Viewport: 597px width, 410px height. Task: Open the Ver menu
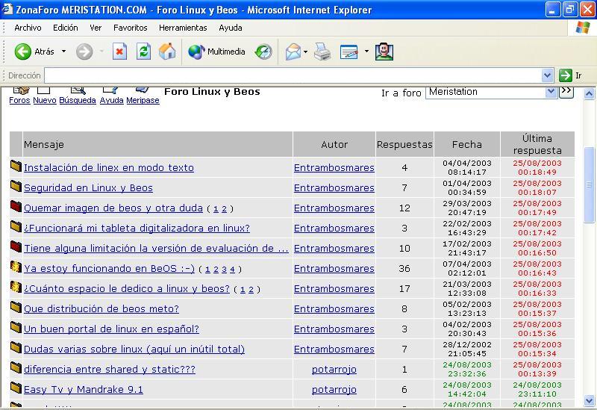tap(96, 28)
